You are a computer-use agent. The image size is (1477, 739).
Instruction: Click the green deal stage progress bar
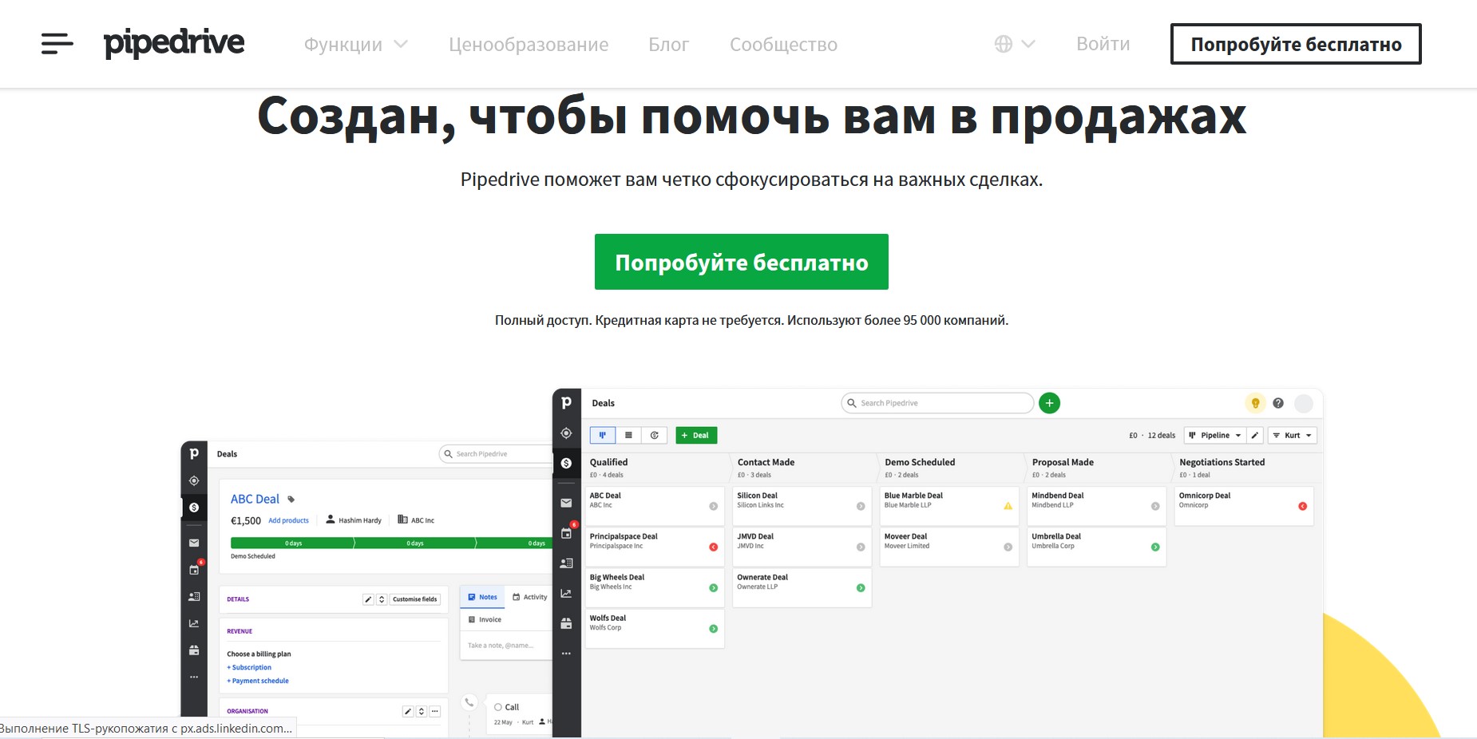391,543
